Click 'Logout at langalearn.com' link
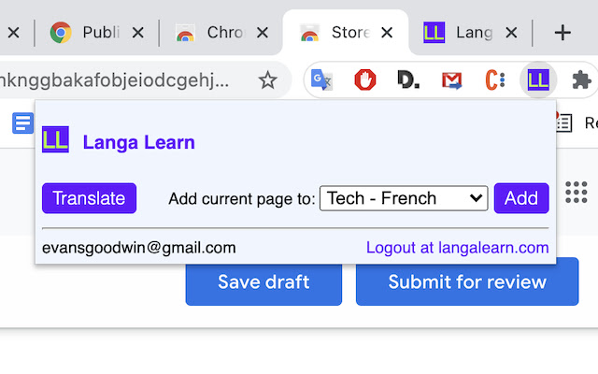Viewport: 598px width, 374px height. tap(457, 248)
